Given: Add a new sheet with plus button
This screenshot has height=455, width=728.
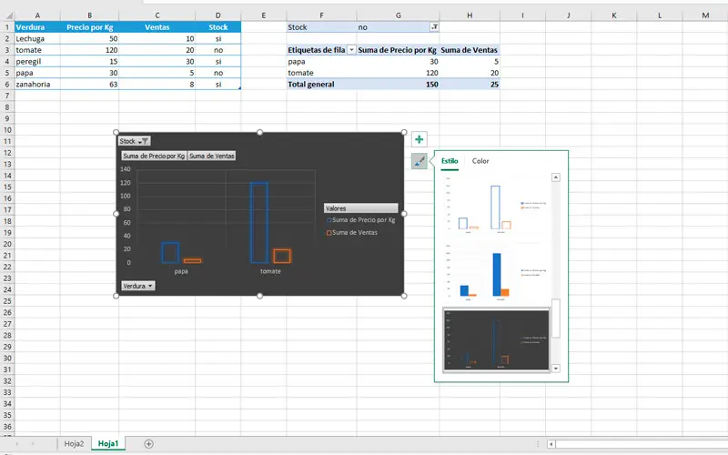Looking at the screenshot, I should click(148, 444).
